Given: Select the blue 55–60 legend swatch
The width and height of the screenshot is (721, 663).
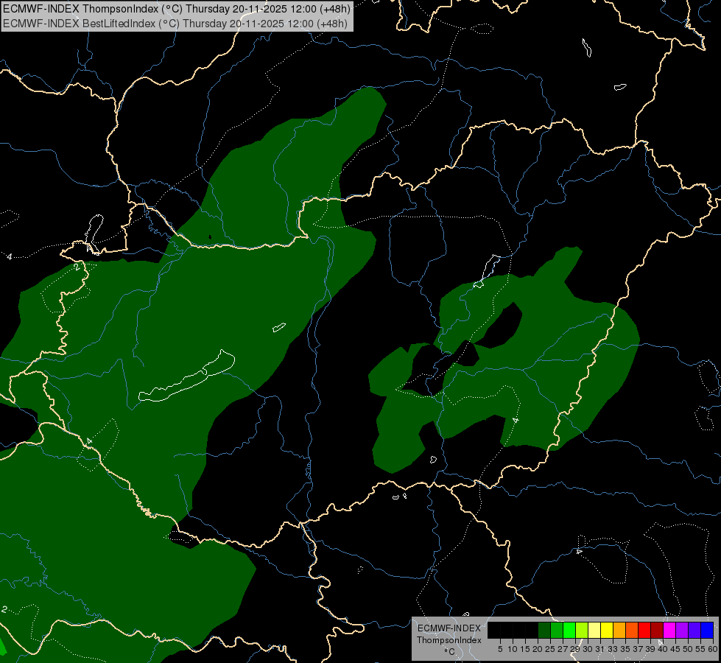Looking at the screenshot, I should [707, 631].
